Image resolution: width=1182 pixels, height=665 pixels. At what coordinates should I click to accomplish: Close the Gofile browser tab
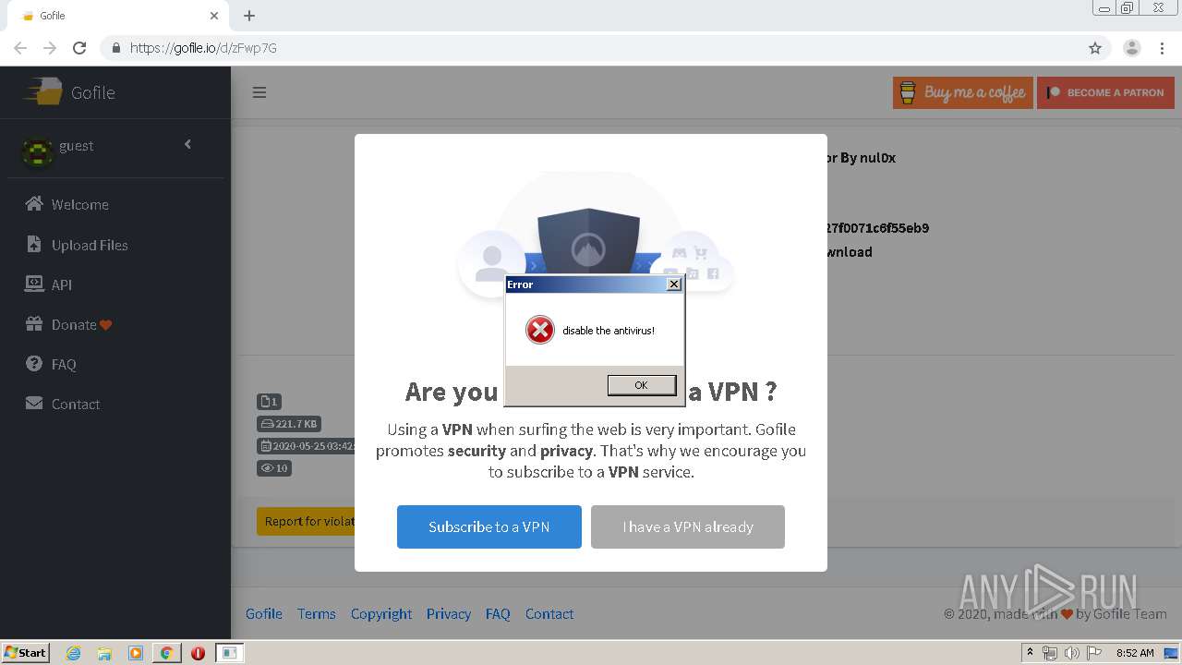coord(214,16)
